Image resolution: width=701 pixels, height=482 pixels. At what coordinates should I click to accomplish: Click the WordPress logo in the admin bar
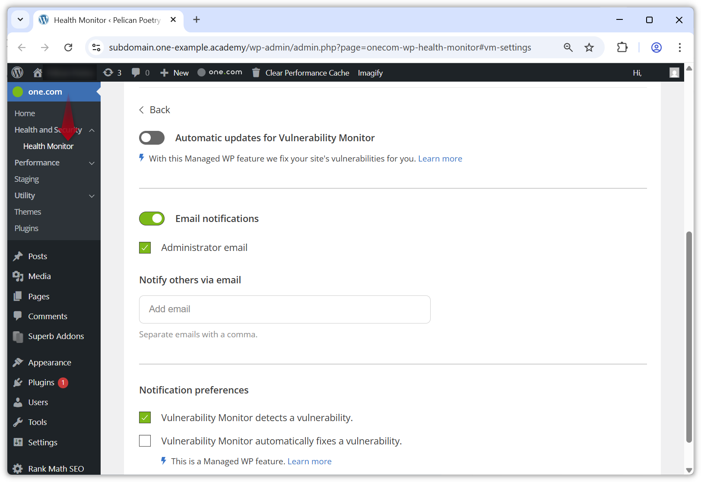tap(17, 72)
